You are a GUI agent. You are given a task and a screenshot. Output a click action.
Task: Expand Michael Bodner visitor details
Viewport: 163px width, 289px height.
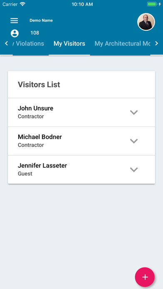[x=134, y=141]
